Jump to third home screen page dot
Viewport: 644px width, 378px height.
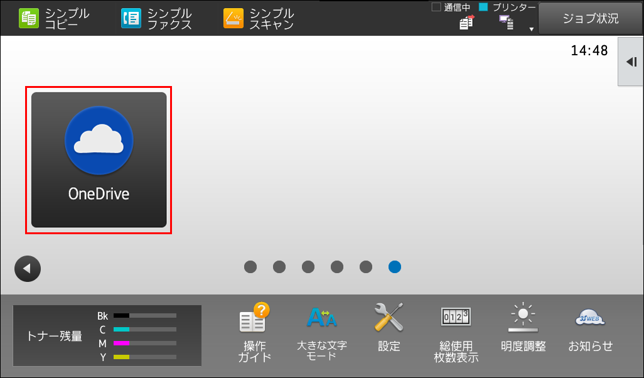click(308, 267)
